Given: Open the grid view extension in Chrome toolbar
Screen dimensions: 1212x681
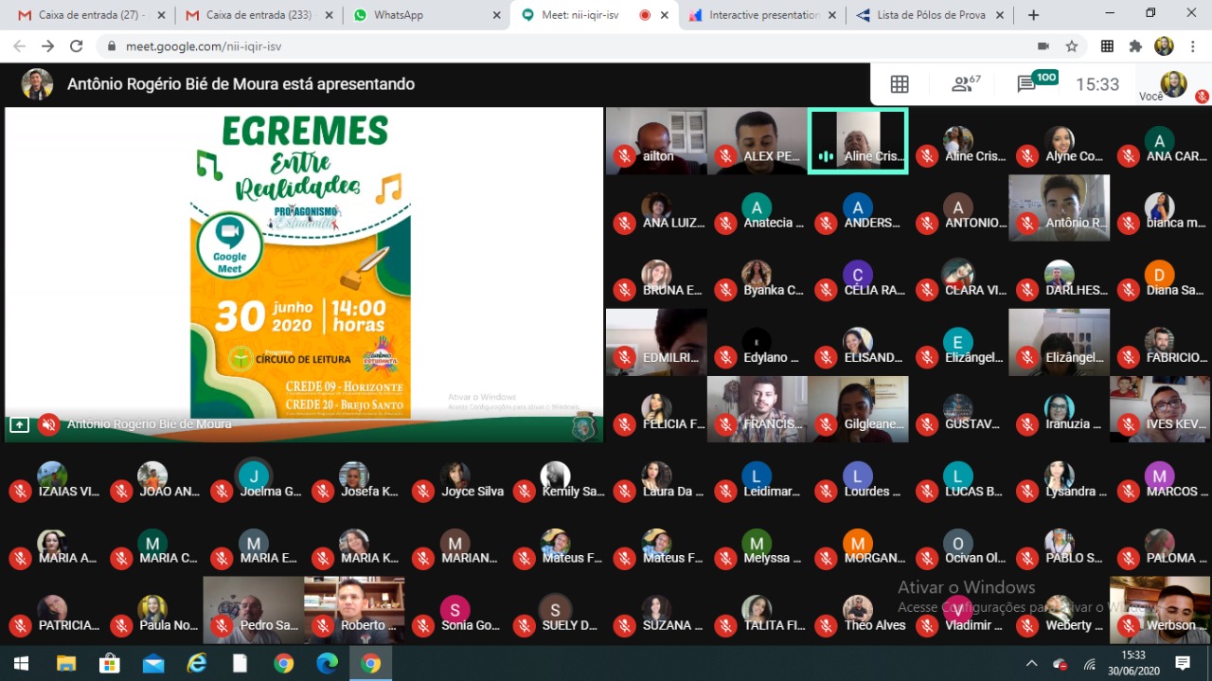Looking at the screenshot, I should (1107, 46).
